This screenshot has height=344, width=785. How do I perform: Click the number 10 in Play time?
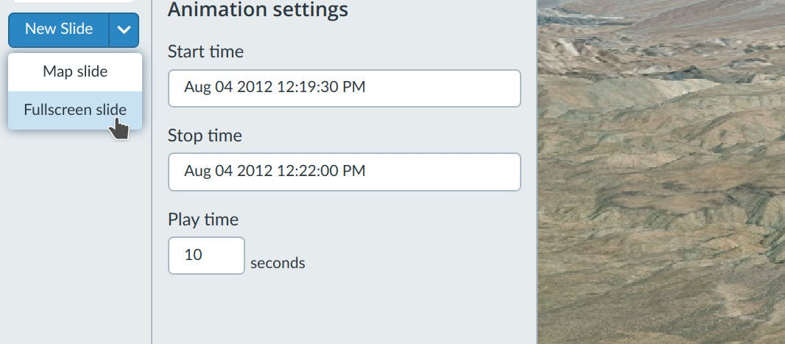pyautogui.click(x=193, y=255)
